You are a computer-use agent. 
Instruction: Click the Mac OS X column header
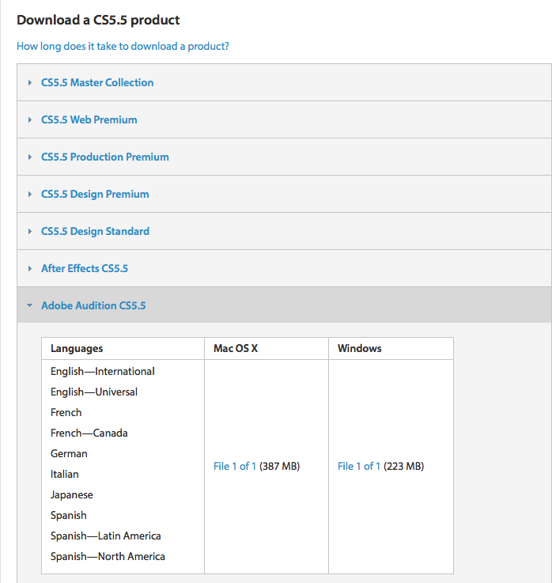(x=236, y=348)
